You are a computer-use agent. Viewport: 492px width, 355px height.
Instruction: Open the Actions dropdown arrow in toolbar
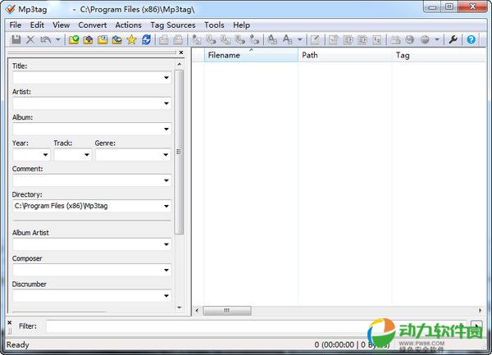point(299,39)
